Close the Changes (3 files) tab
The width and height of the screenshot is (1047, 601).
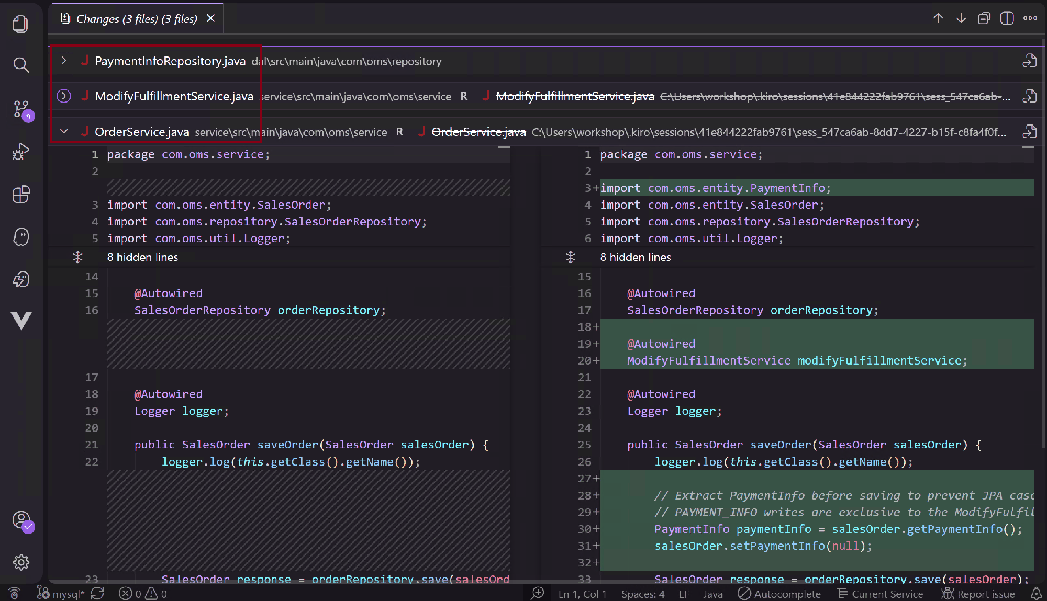210,18
